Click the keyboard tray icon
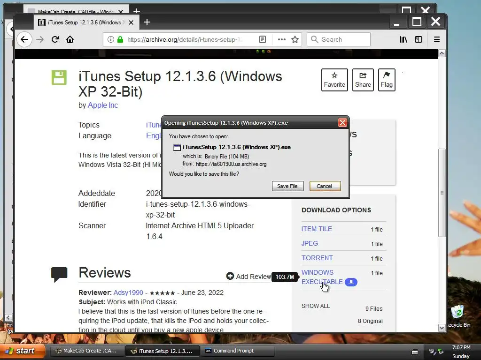Viewport: 481px width, 360px height. [x=415, y=352]
